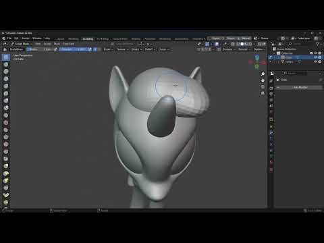The width and height of the screenshot is (324, 243).
Task: Toggle radius pressure sensitivity
Action: (x=55, y=49)
